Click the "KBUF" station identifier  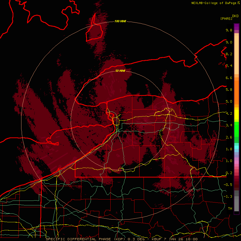156,239
